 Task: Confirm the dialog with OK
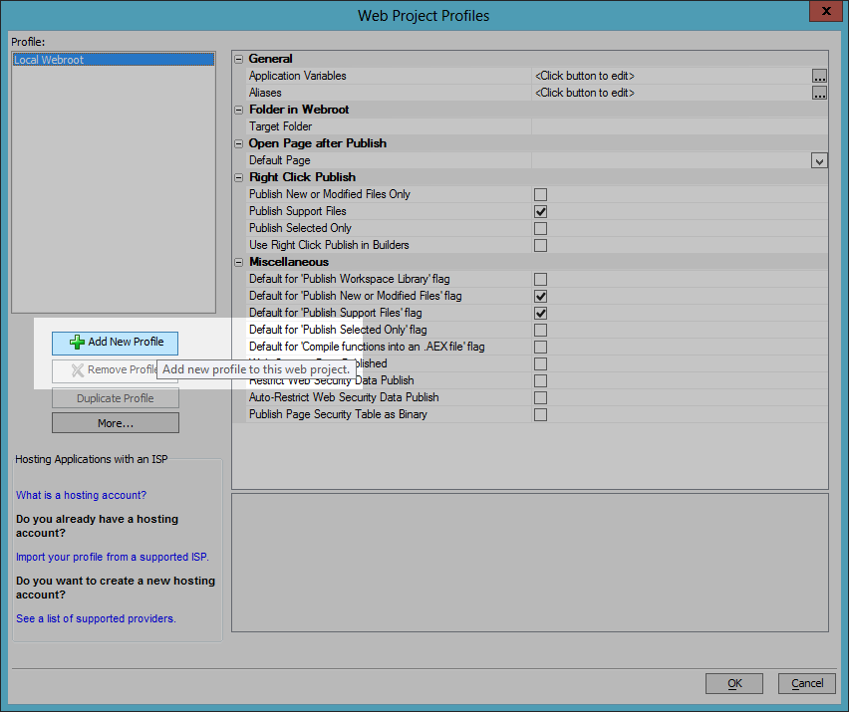coord(734,683)
